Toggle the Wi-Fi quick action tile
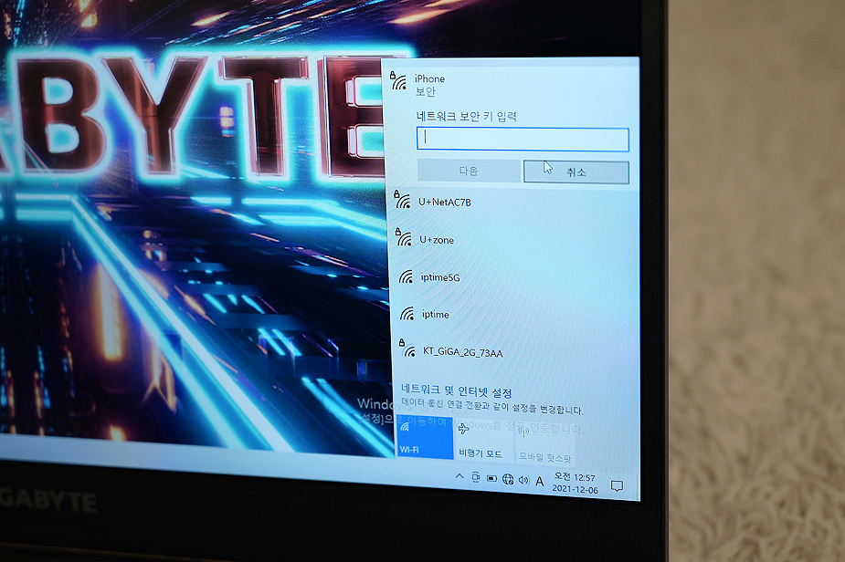 pyautogui.click(x=425, y=438)
